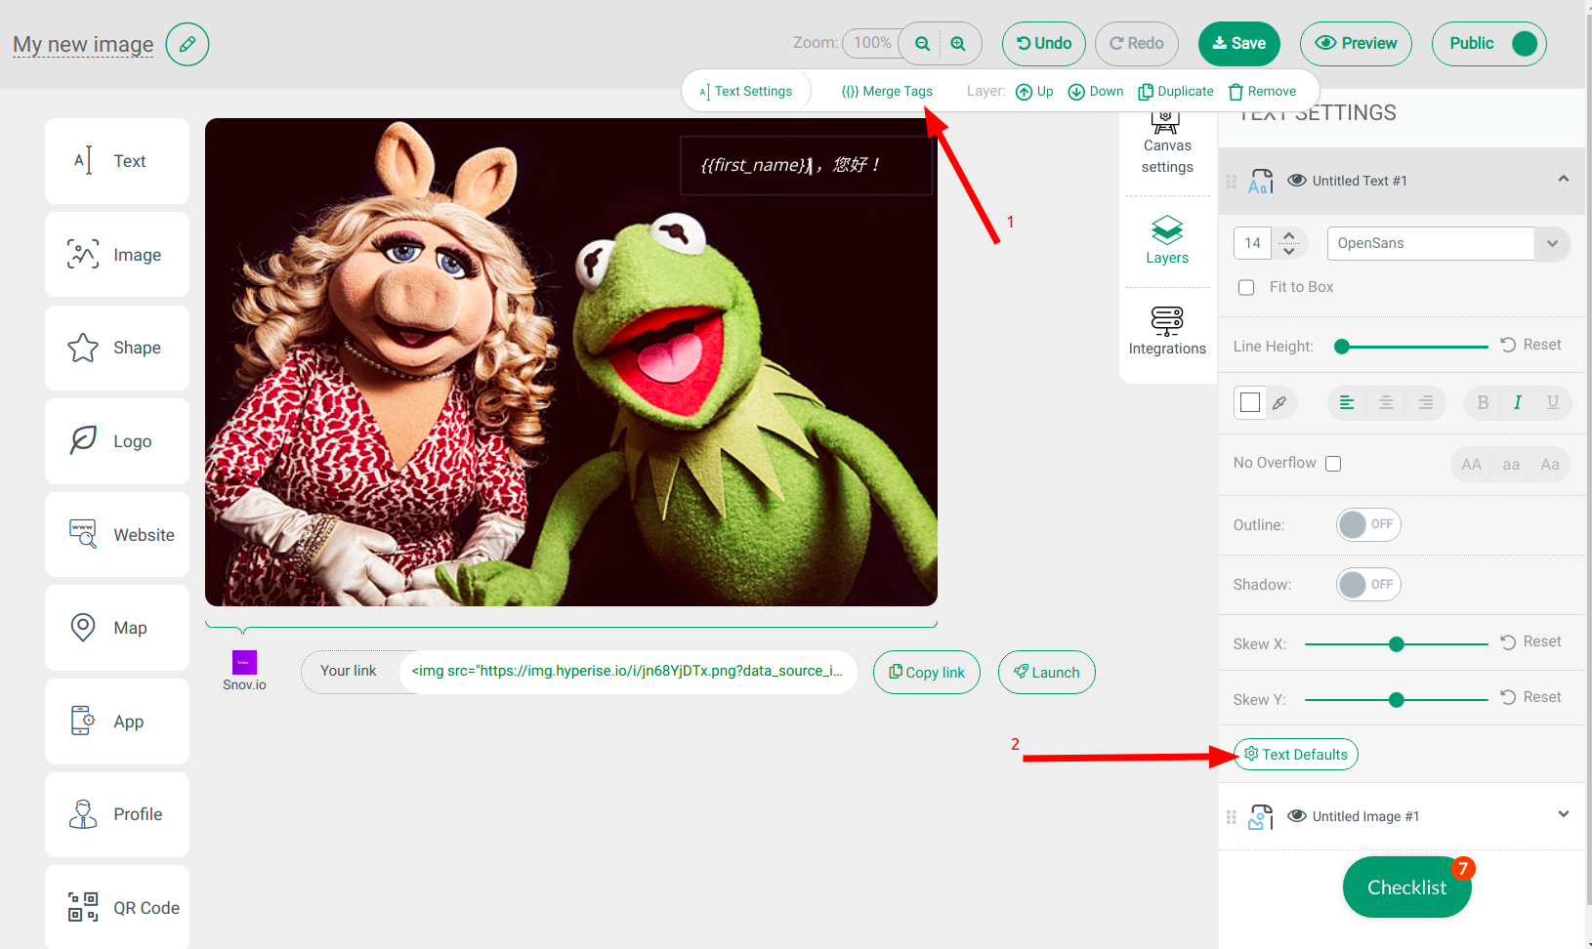Viewport: 1592px width, 949px height.
Task: Align text left
Action: [x=1347, y=402]
